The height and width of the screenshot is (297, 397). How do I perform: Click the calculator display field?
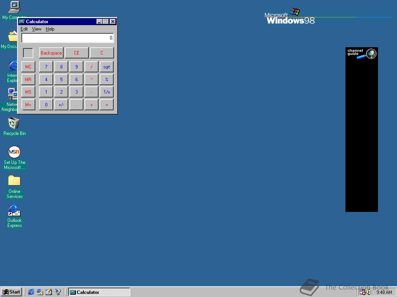point(67,38)
